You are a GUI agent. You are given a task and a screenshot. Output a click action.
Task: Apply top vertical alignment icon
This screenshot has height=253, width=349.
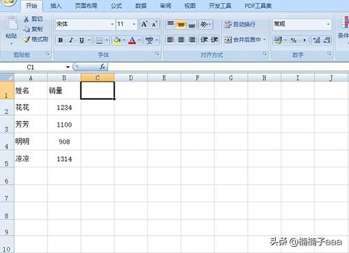point(170,24)
